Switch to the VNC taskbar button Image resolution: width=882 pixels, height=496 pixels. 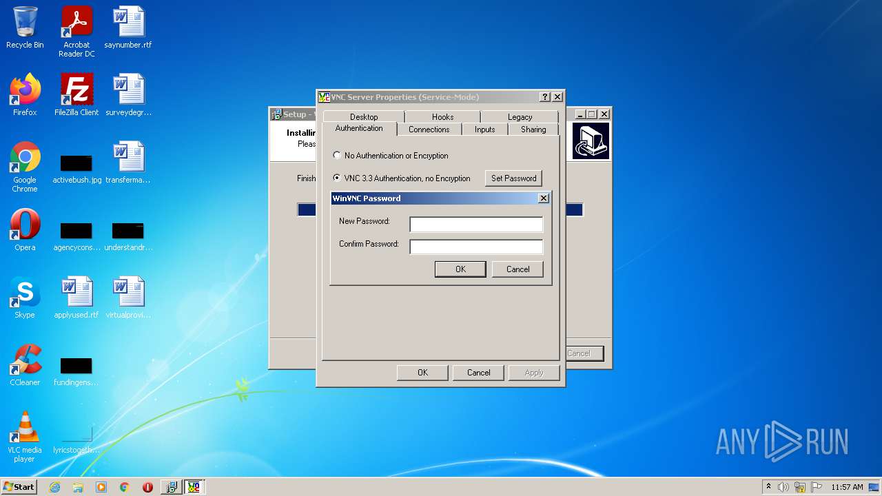(x=194, y=487)
